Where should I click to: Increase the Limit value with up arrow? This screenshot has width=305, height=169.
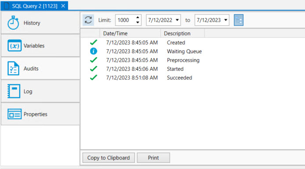coord(138,18)
